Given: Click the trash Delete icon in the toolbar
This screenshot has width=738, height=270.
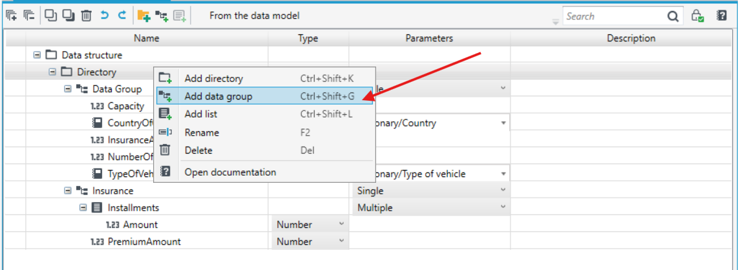Looking at the screenshot, I should coord(87,16).
